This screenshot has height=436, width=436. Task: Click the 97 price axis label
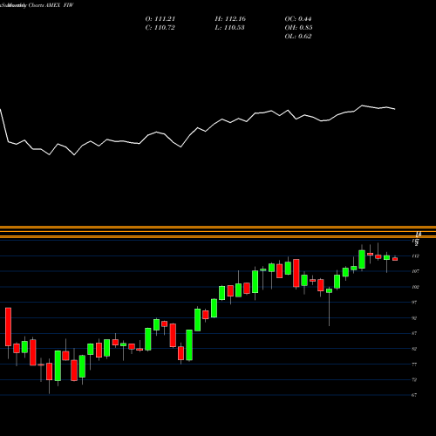[x=414, y=303]
